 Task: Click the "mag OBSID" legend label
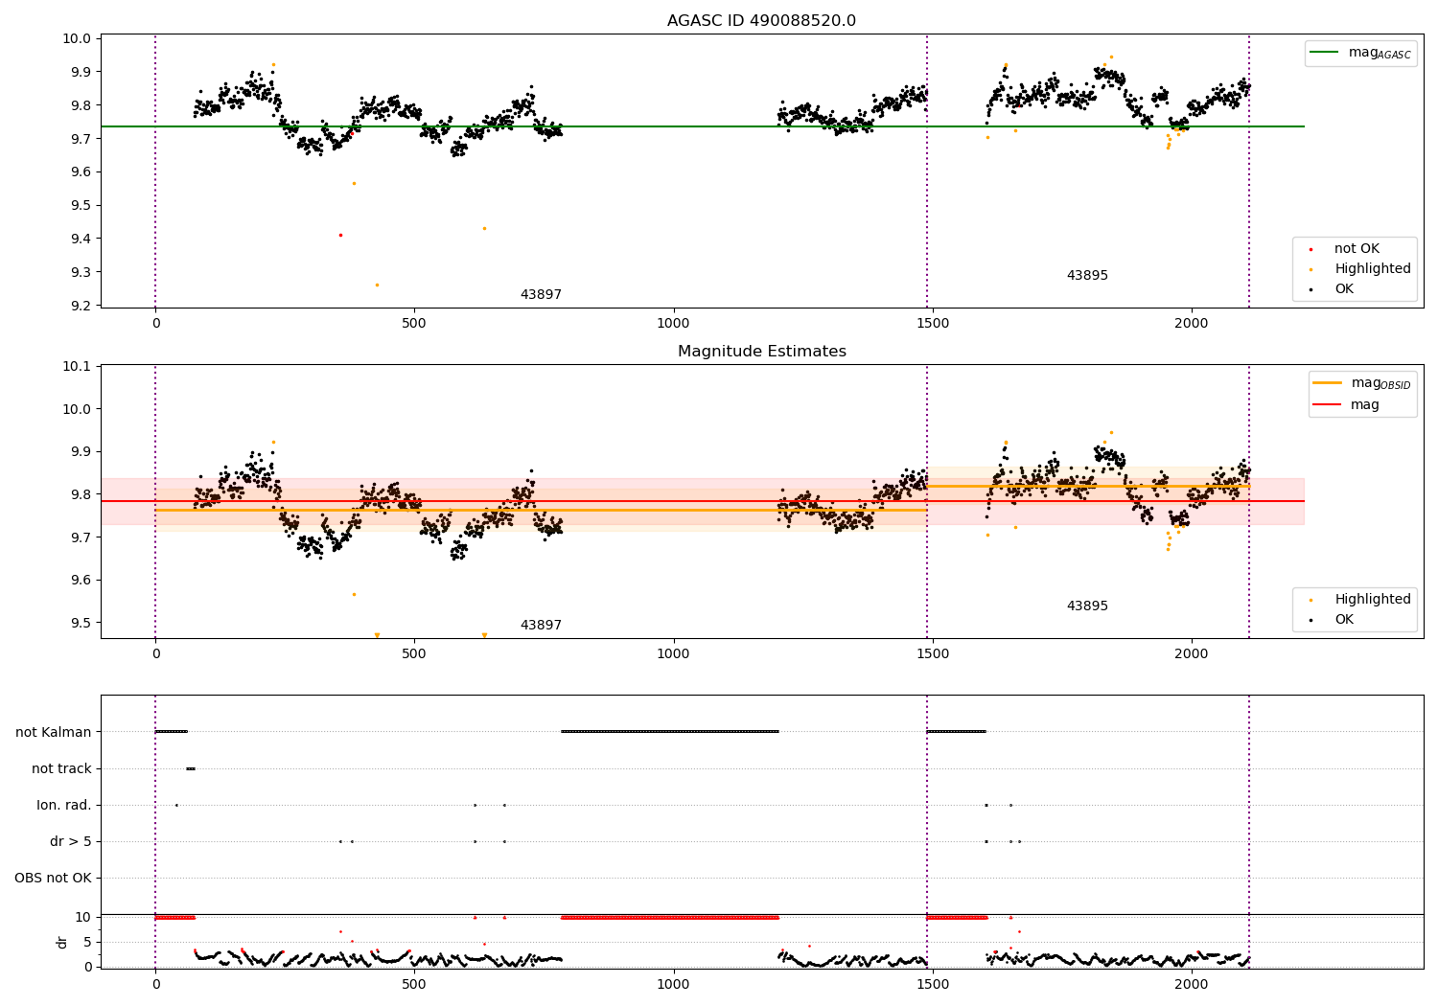pyautogui.click(x=1381, y=384)
